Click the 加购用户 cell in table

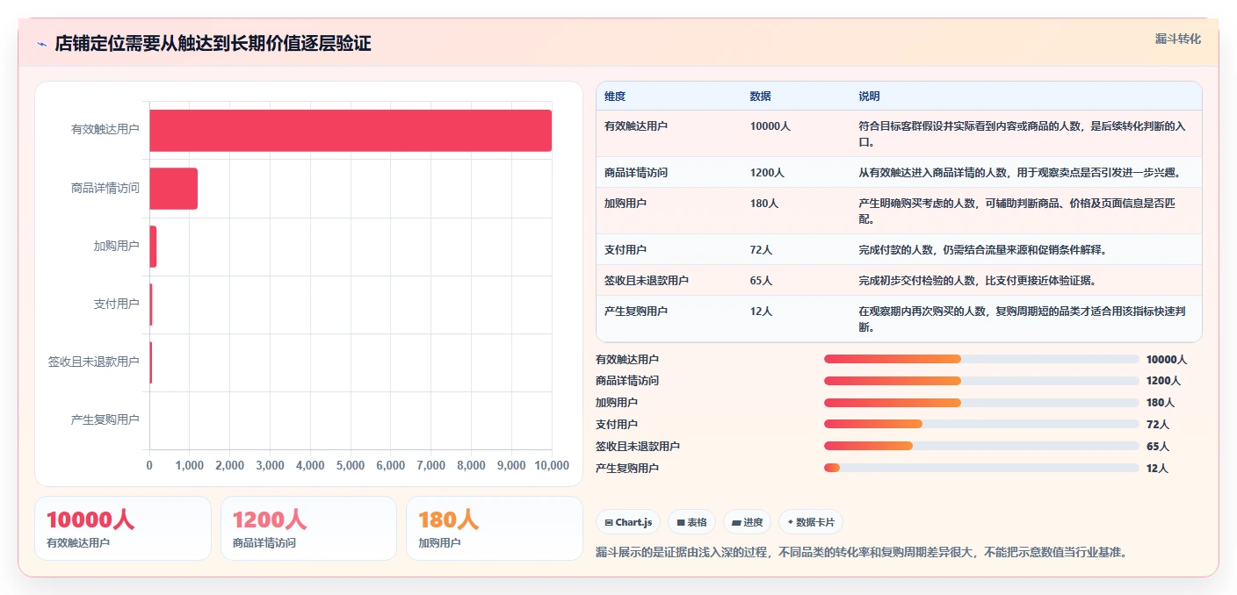[x=626, y=204]
